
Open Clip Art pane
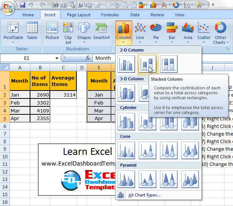coord(68,33)
